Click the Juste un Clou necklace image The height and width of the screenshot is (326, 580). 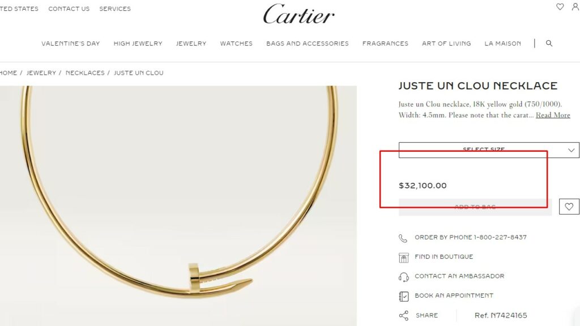pyautogui.click(x=178, y=206)
